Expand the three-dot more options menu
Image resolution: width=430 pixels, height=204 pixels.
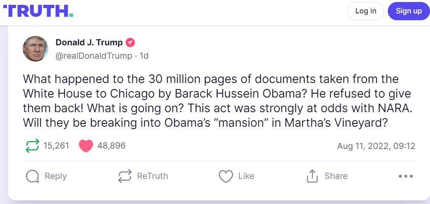[405, 176]
